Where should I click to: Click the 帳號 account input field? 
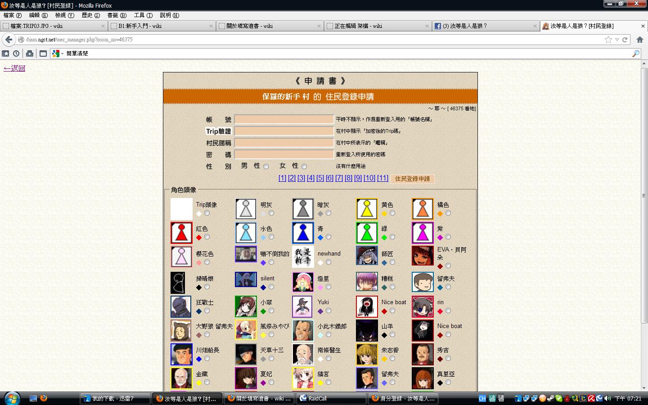coord(284,119)
